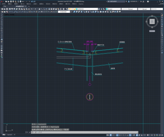Click the title bar search input field
Image resolution: width=164 pixels, height=137 pixels.
(116, 2)
